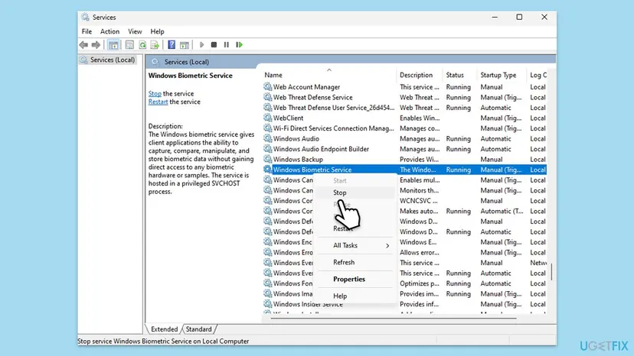
Task: Open the File menu
Action: [87, 31]
